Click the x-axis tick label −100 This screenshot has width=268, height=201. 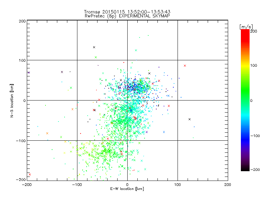(x=77, y=185)
